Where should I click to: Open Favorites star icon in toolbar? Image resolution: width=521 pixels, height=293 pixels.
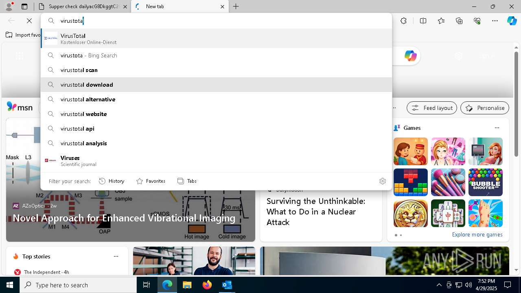pyautogui.click(x=441, y=21)
